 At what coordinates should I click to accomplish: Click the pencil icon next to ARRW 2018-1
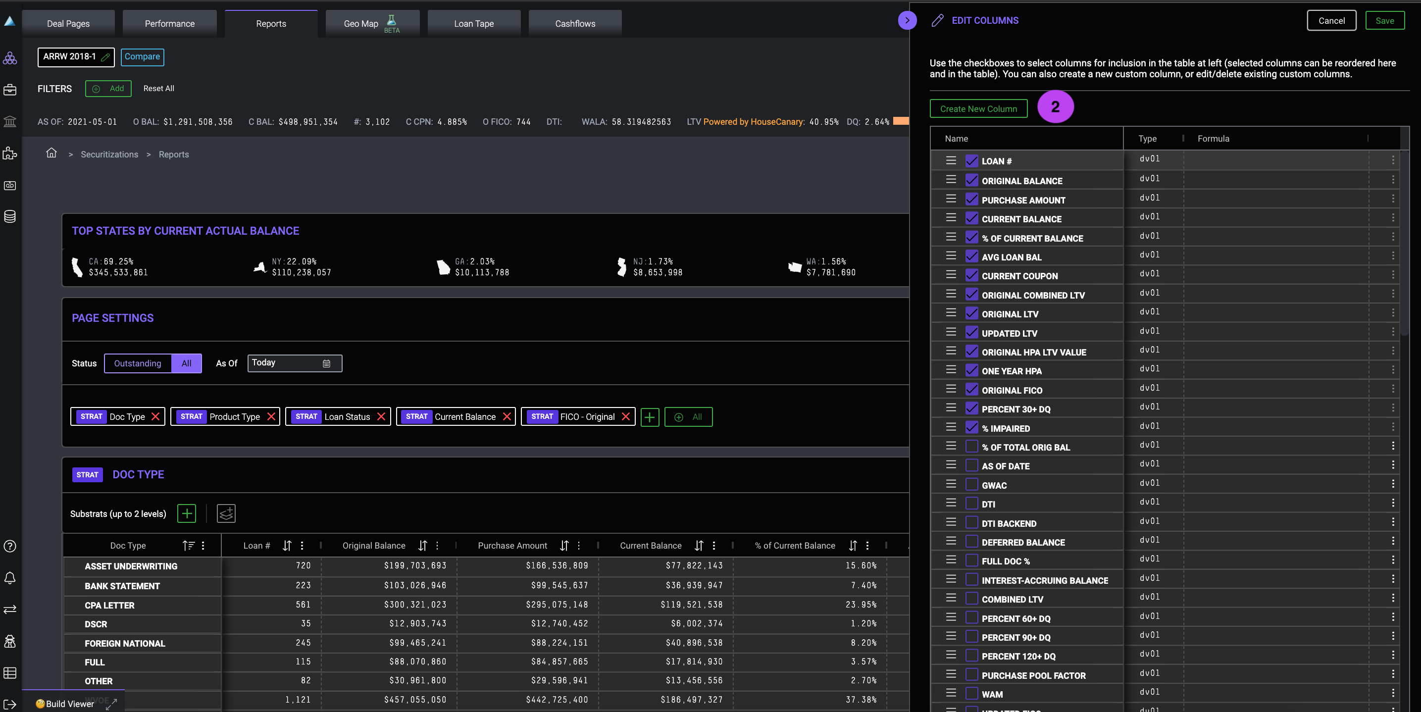click(105, 57)
